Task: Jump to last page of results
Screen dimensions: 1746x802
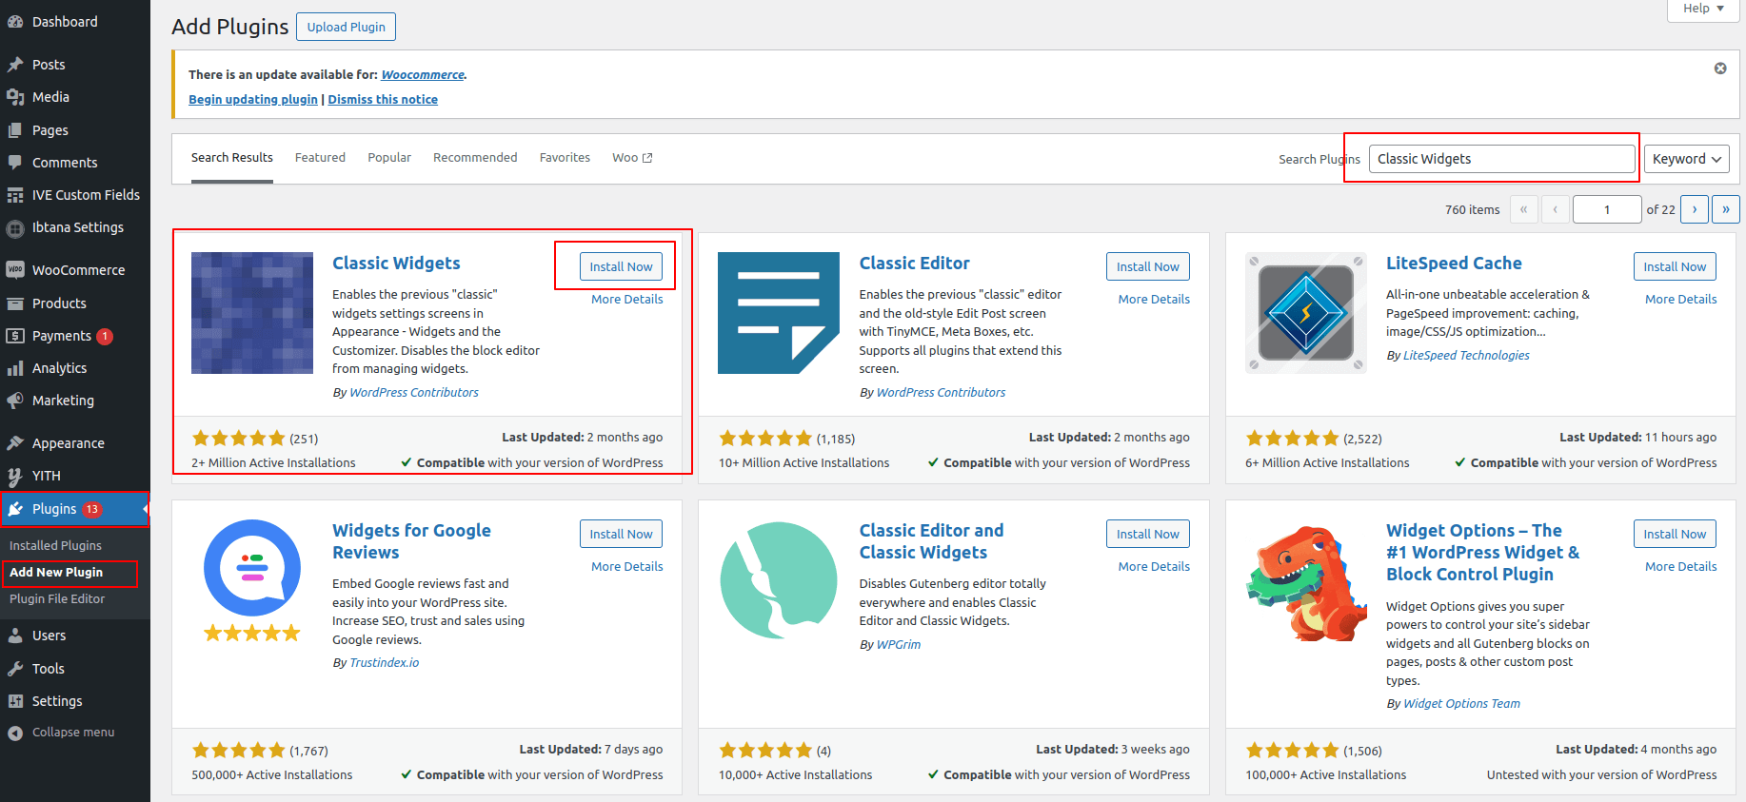Action: tap(1725, 209)
